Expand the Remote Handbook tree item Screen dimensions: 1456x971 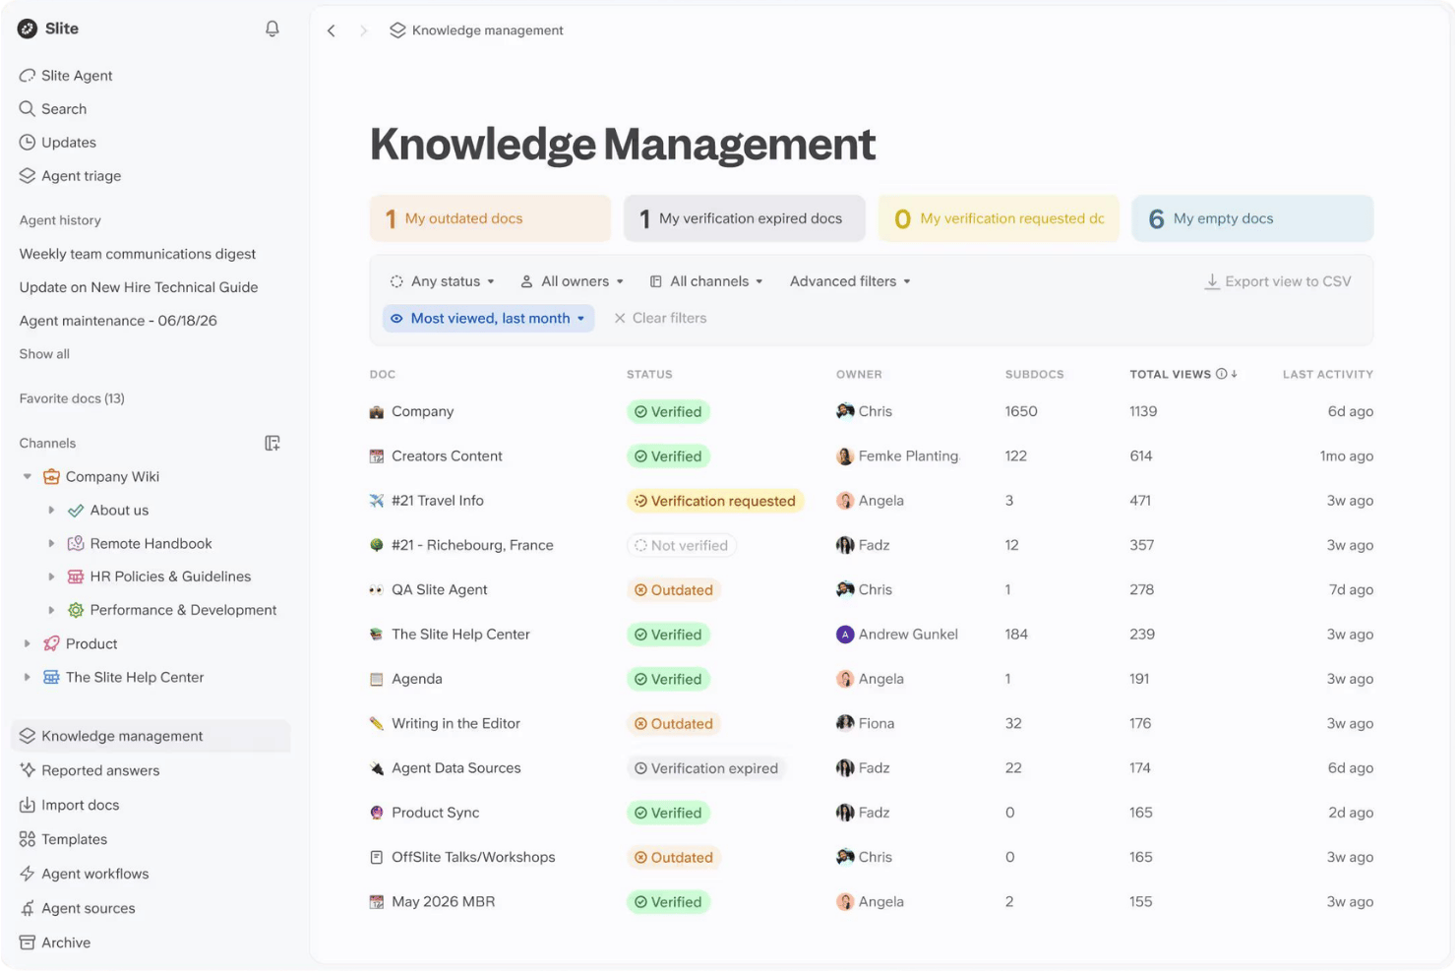click(x=51, y=544)
